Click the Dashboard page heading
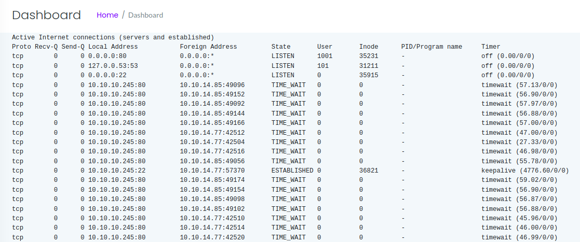The width and height of the screenshot is (580, 242). click(46, 15)
